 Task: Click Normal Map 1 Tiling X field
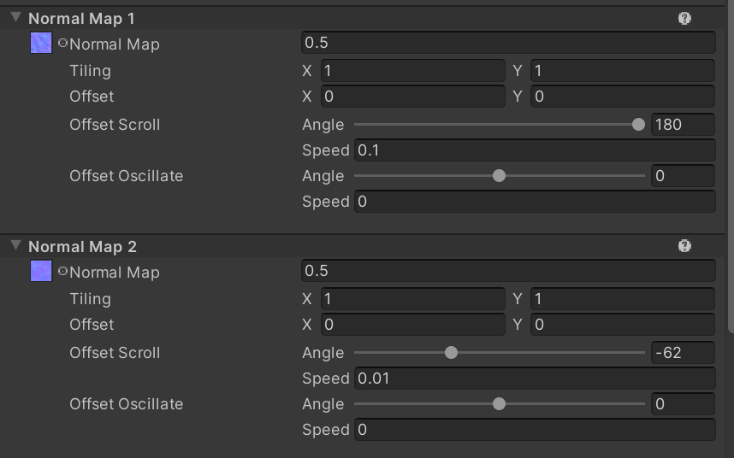[413, 71]
